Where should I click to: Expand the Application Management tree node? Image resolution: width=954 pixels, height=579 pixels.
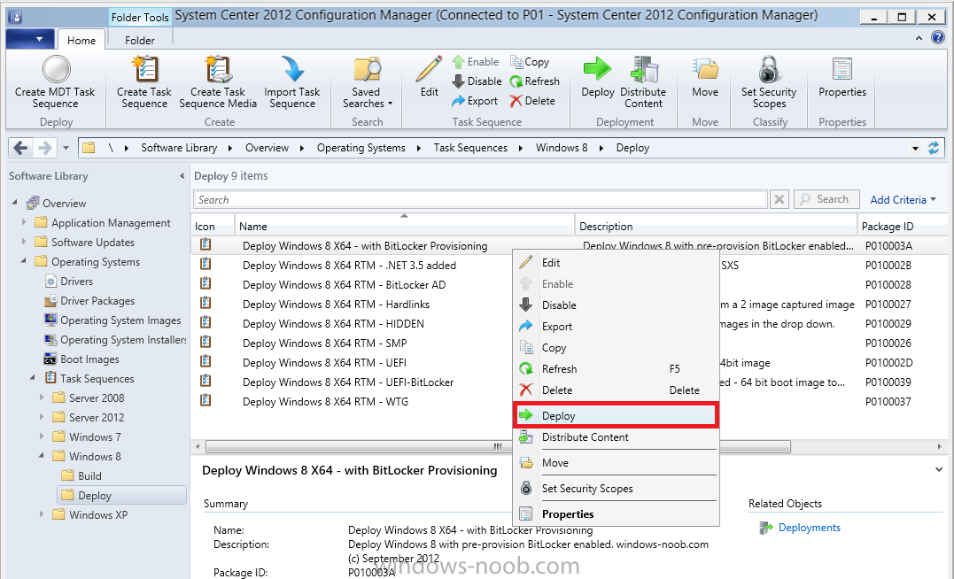coord(24,222)
